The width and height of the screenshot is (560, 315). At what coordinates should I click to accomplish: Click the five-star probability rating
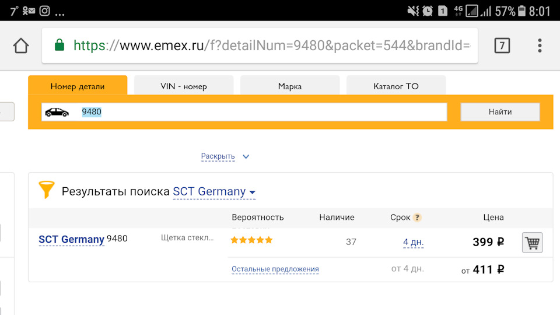[251, 240]
